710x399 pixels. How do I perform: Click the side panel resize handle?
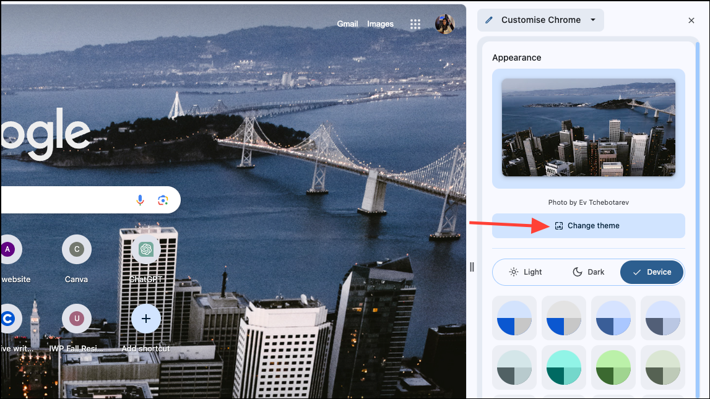point(472,267)
